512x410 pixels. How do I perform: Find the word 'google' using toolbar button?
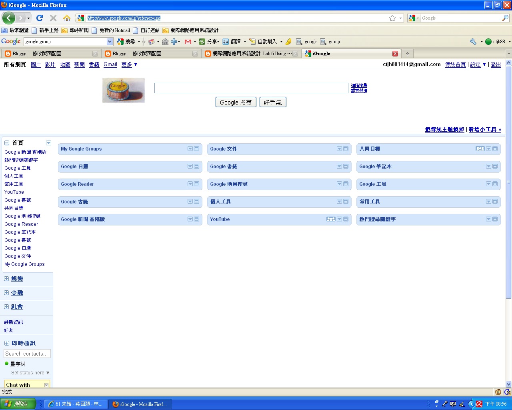pos(307,42)
